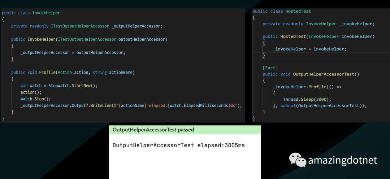Click OutputHelperAccessorTest inside the nameof expression
Viewport: 390px width, 179px height.
[329, 106]
